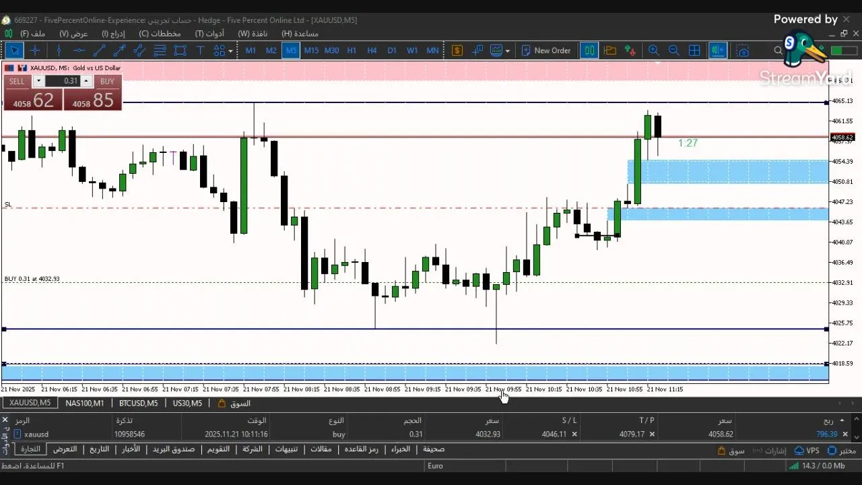Switch to the NAS100,M1 chart tab

click(x=85, y=403)
